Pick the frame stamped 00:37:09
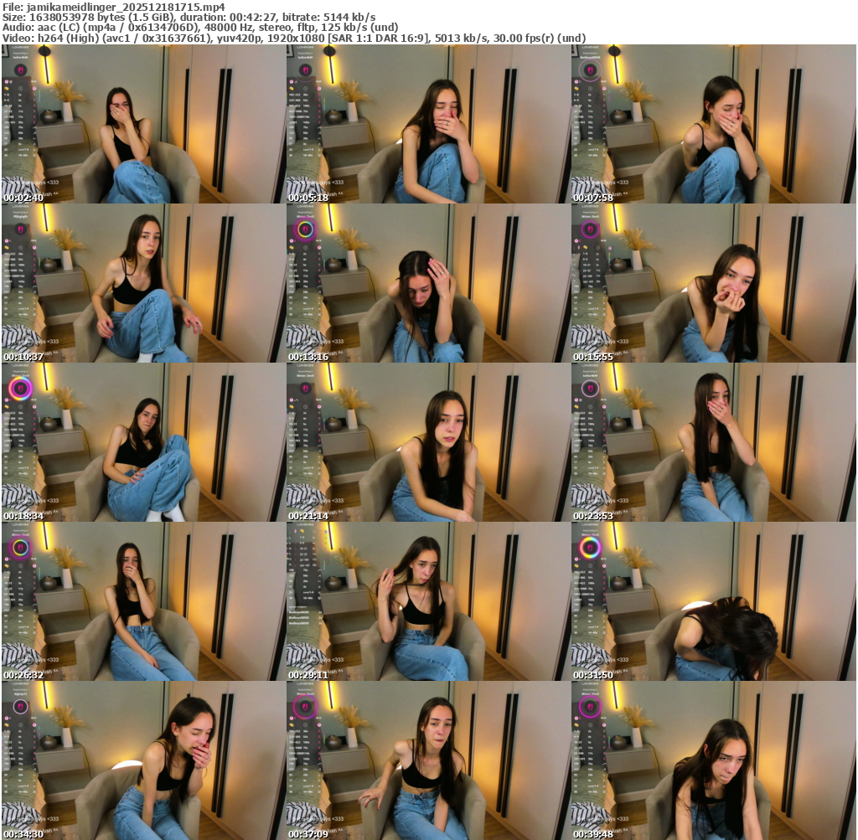 coord(428,760)
